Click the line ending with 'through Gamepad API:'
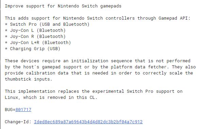The height and width of the screenshot is (129, 222). (98, 18)
